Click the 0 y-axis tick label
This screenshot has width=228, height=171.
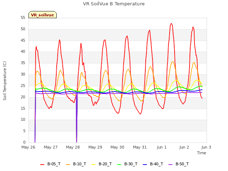(24, 142)
